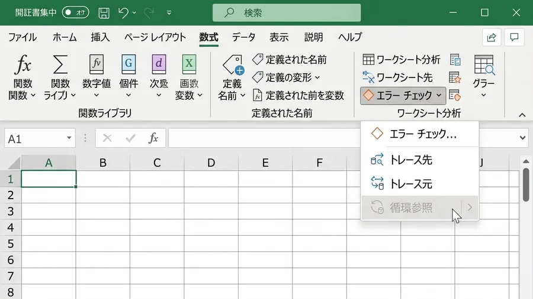This screenshot has height=299, width=533.
Task: Click ワークシート先 trace command
Action: [x=397, y=77]
